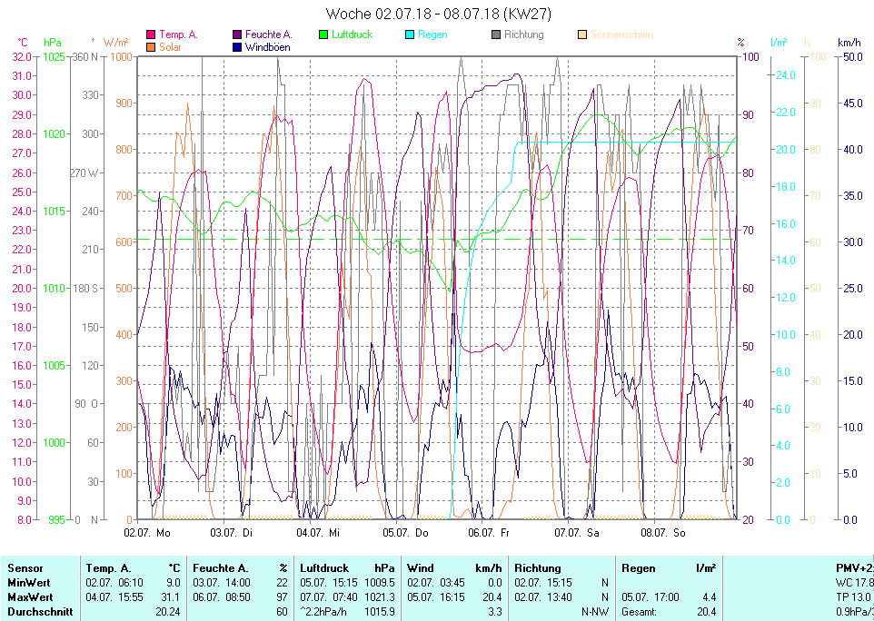Click the '°C' axis unit label
Screen dimensions: 874x621
click(x=23, y=43)
